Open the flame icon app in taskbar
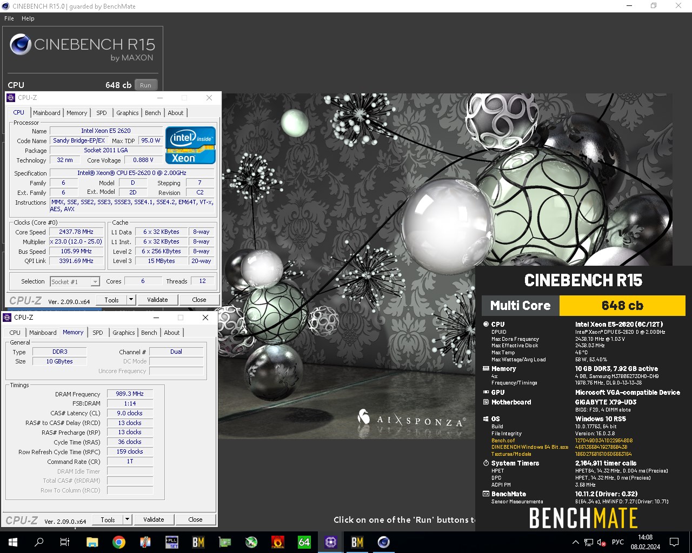 (x=278, y=542)
